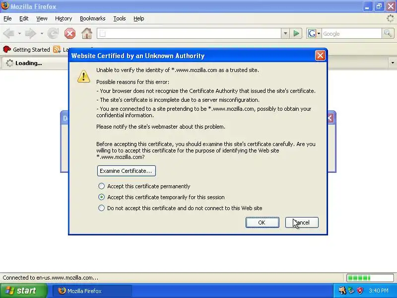Click the green Go arrow button
The height and width of the screenshot is (298, 397).
click(x=296, y=33)
